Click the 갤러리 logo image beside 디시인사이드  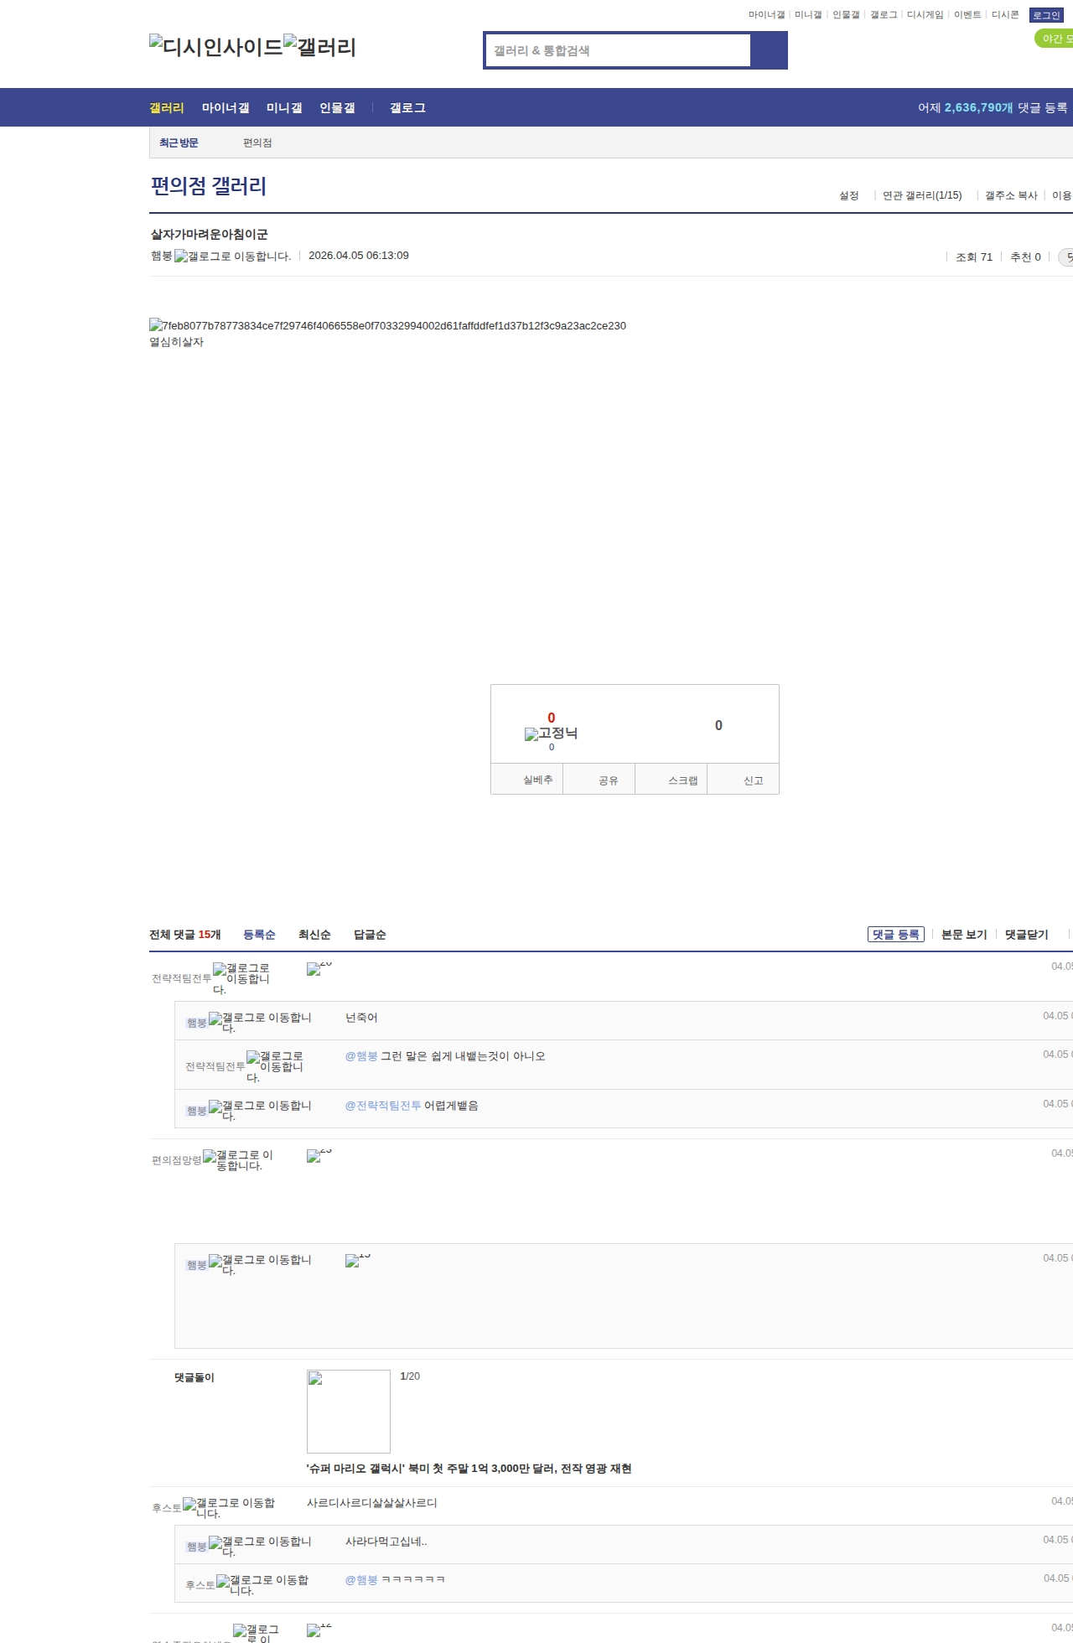pyautogui.click(x=320, y=47)
